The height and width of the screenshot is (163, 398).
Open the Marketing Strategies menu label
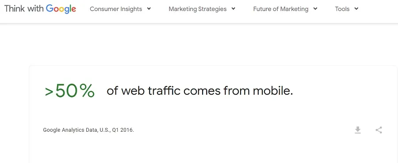click(198, 9)
